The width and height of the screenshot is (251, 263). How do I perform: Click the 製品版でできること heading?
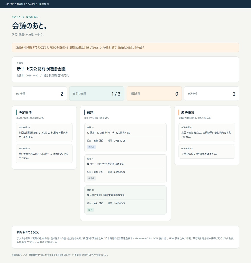pos(28,232)
